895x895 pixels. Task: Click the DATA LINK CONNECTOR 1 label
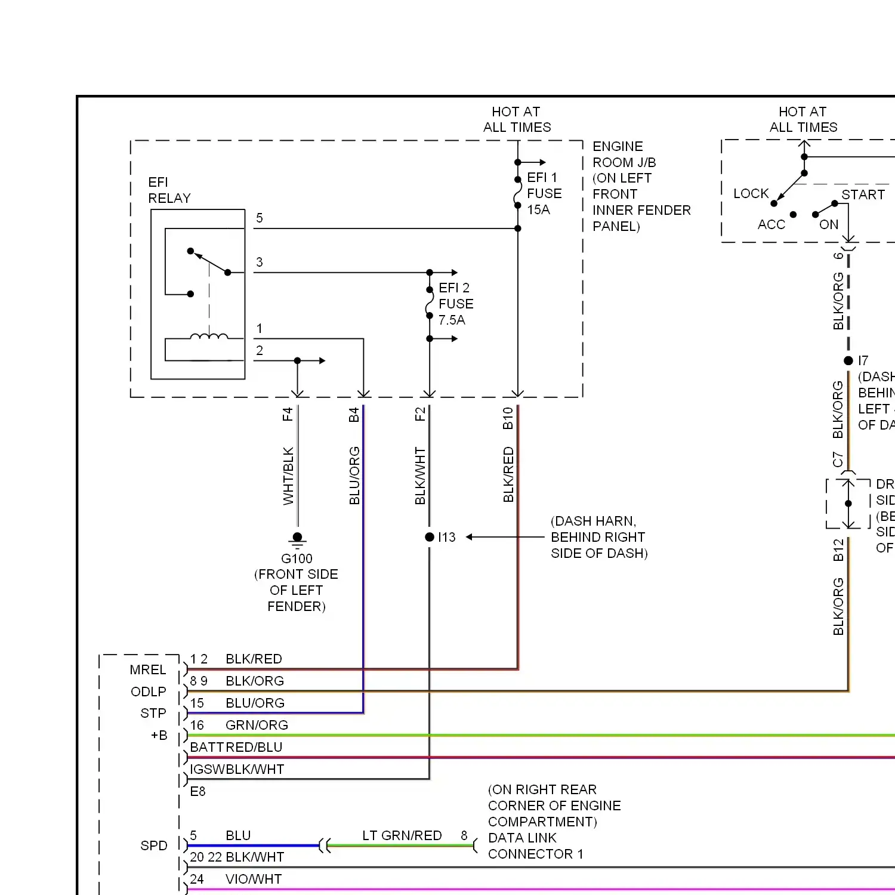click(535, 846)
